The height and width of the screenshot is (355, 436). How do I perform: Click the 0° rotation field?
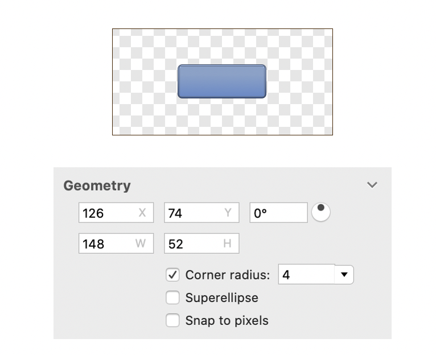[x=278, y=213]
